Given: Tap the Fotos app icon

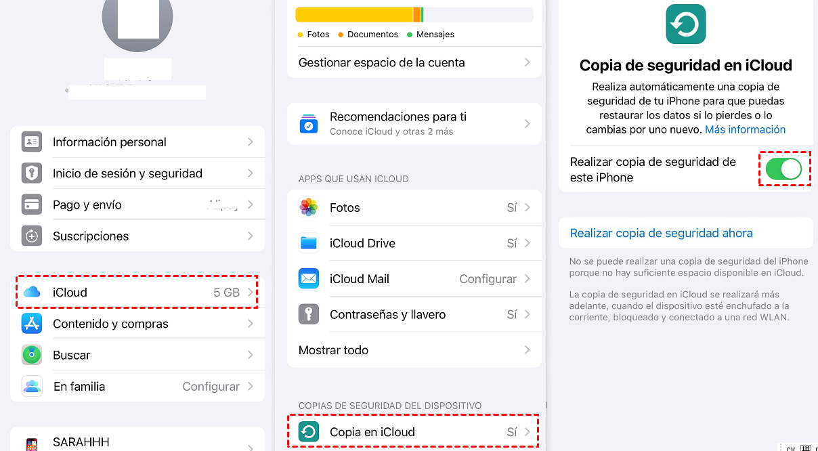Looking at the screenshot, I should point(309,207).
